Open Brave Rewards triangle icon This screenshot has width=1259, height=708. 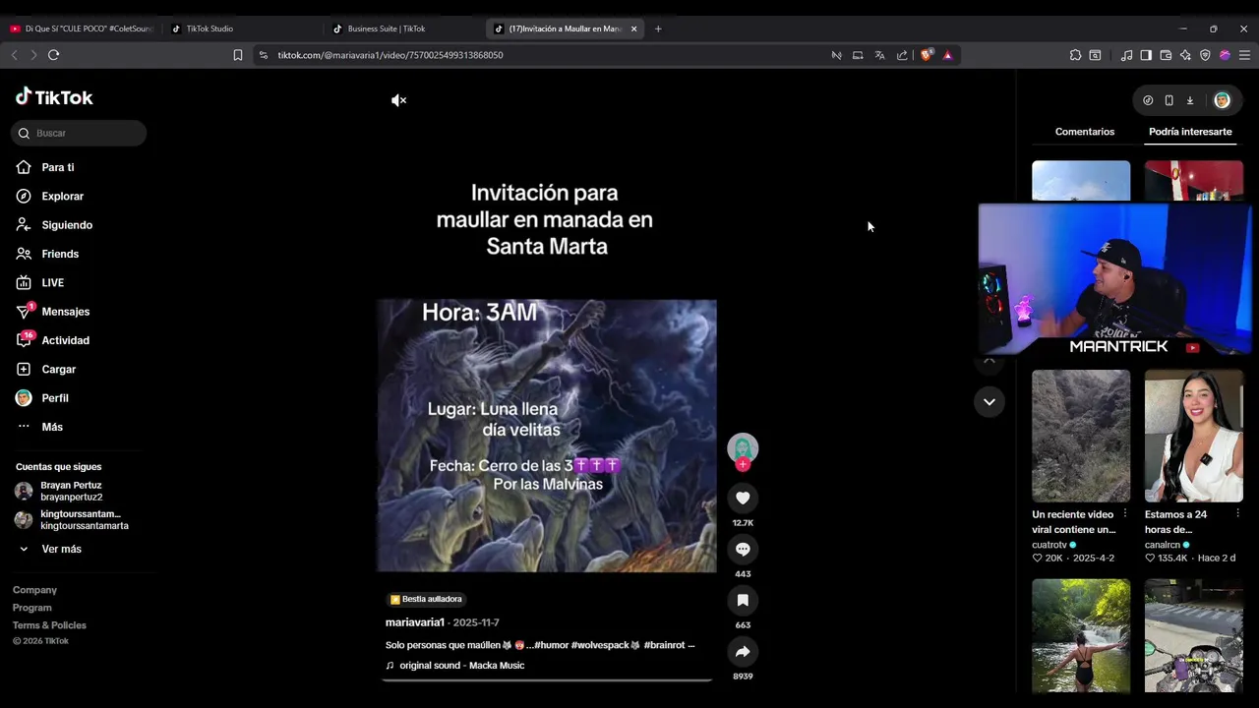(947, 55)
